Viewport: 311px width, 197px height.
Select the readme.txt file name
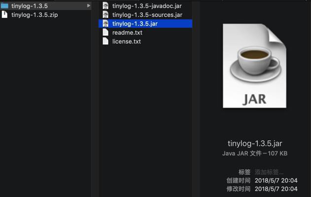[x=127, y=33]
